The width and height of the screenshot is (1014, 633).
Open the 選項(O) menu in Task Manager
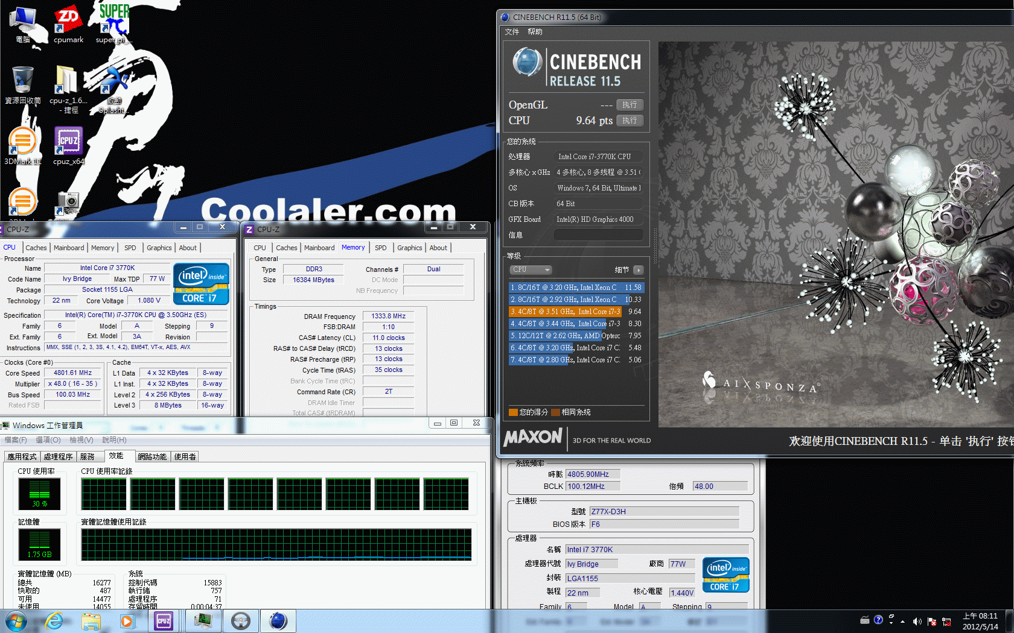[x=48, y=440]
